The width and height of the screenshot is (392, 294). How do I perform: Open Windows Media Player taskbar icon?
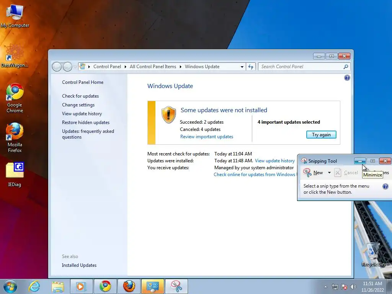pyautogui.click(x=81, y=286)
